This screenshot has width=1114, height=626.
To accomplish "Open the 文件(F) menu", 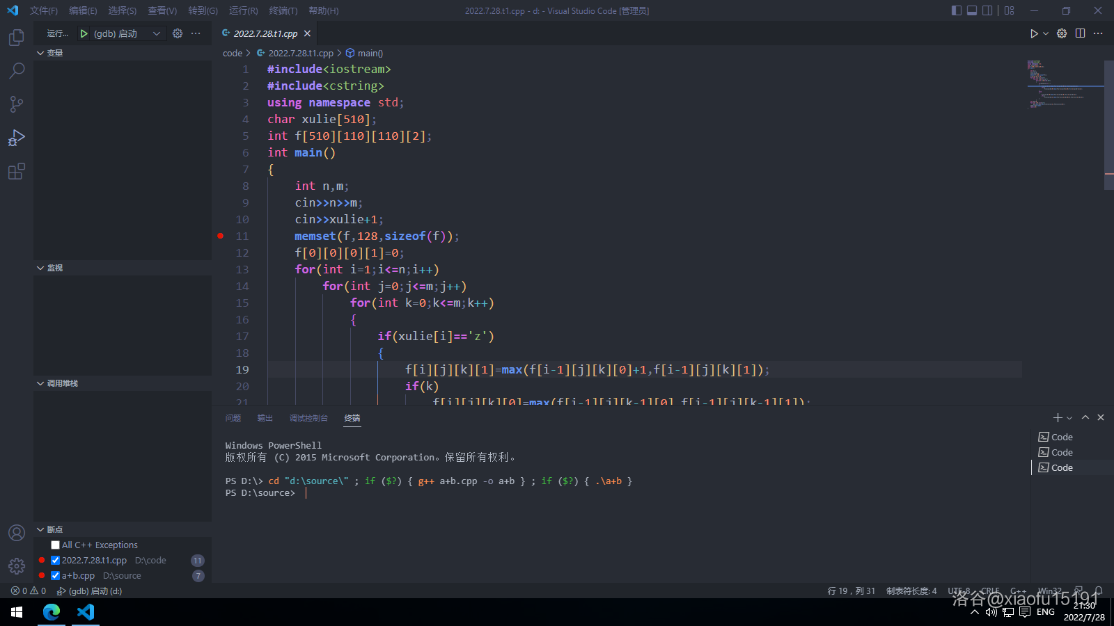I will 44,10.
